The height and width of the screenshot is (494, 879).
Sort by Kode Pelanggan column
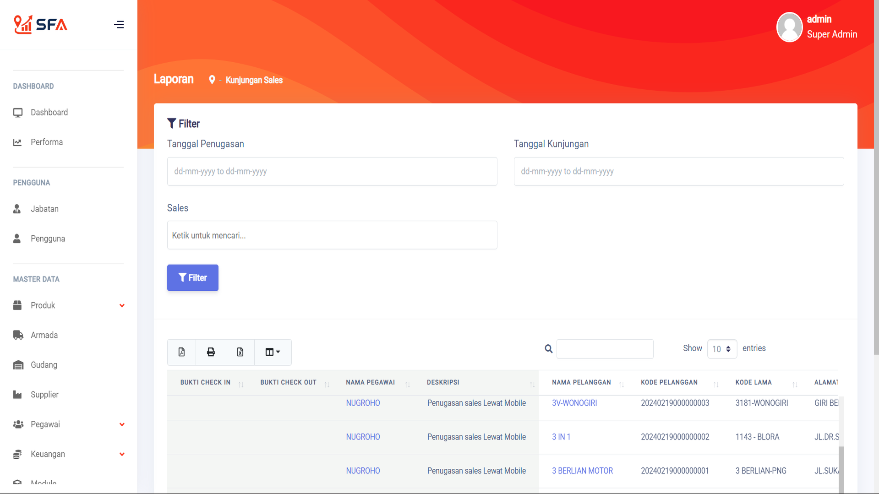(675, 383)
